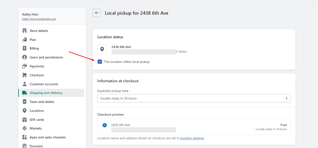Click the Domains globe icon

25,146
